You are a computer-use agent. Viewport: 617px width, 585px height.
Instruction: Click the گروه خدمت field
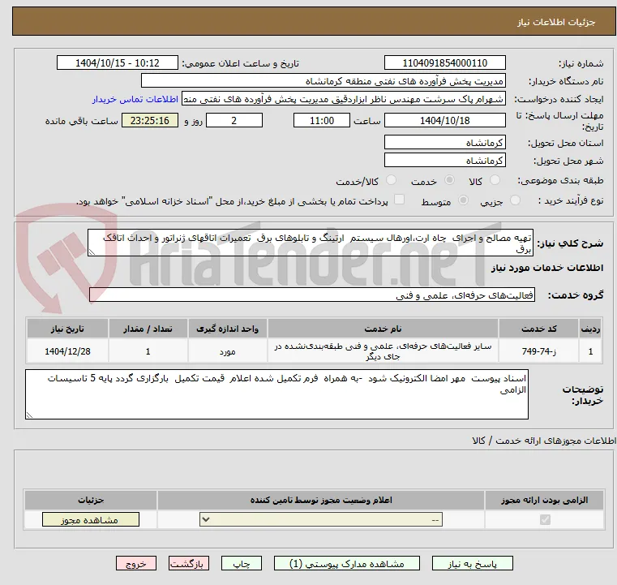(311, 295)
